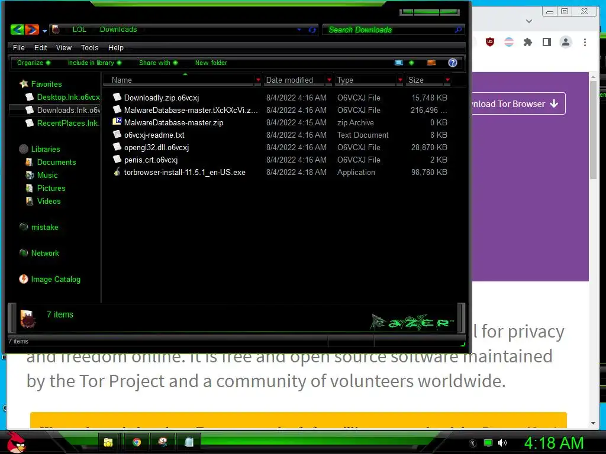Sort files by Size column
The height and width of the screenshot is (454, 606).
[x=416, y=80]
